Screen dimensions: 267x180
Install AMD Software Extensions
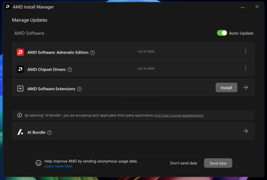[226, 87]
